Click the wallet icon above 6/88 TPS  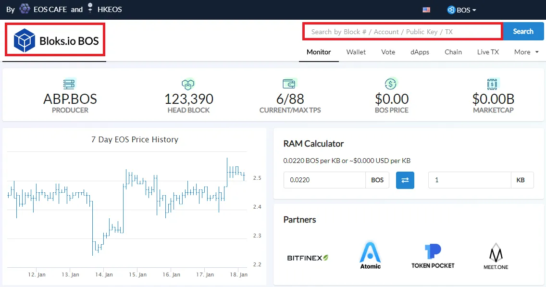pyautogui.click(x=289, y=84)
